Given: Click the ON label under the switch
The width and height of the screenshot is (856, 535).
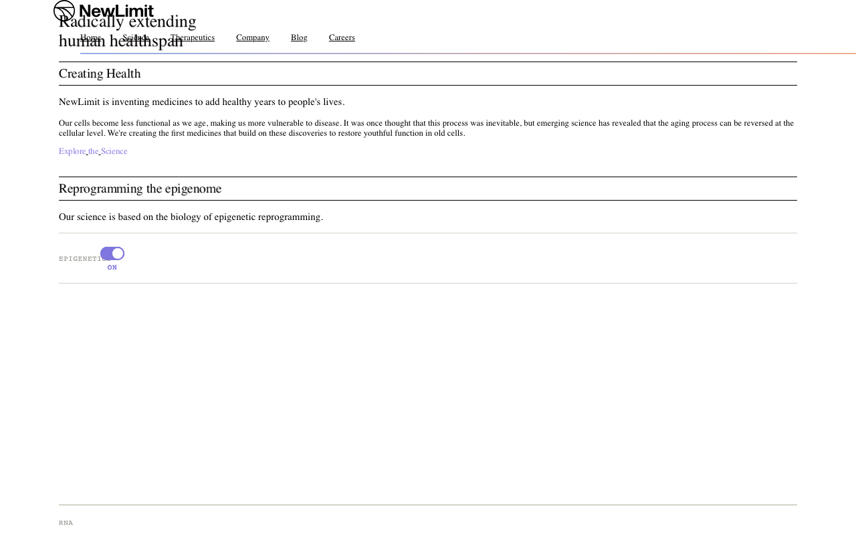Looking at the screenshot, I should [x=112, y=267].
